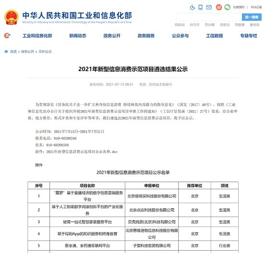Open the 新闻动态 menu item
Screen dimensions: 266x253
78,36
